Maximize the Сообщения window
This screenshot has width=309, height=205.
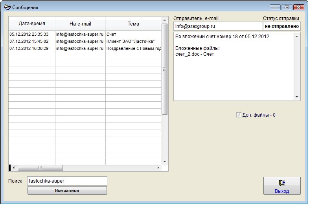[x=287, y=7]
